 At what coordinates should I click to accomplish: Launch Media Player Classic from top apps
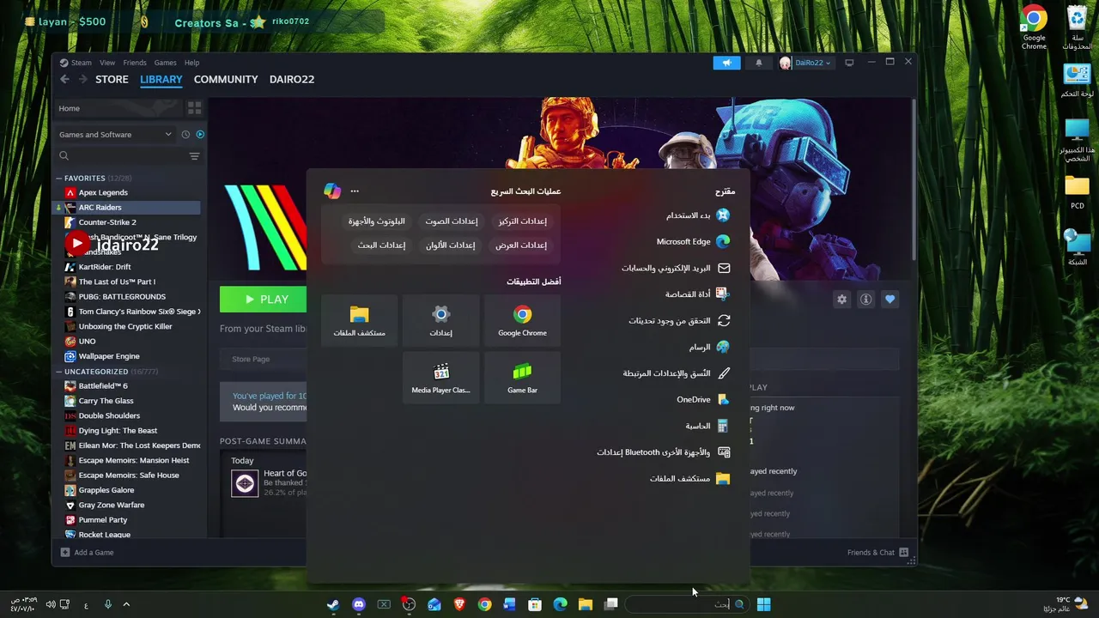tap(440, 378)
